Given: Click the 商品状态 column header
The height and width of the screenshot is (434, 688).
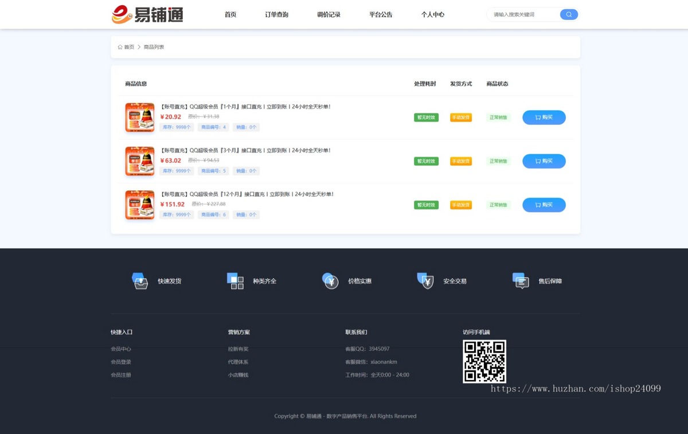Looking at the screenshot, I should (x=497, y=84).
